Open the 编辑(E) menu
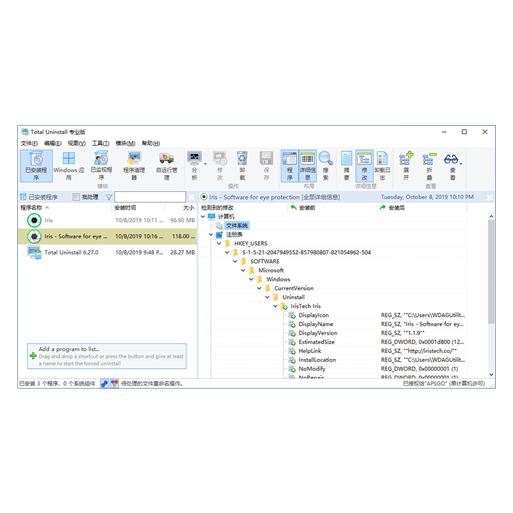Viewport: 513px width, 513px height. pyautogui.click(x=53, y=143)
